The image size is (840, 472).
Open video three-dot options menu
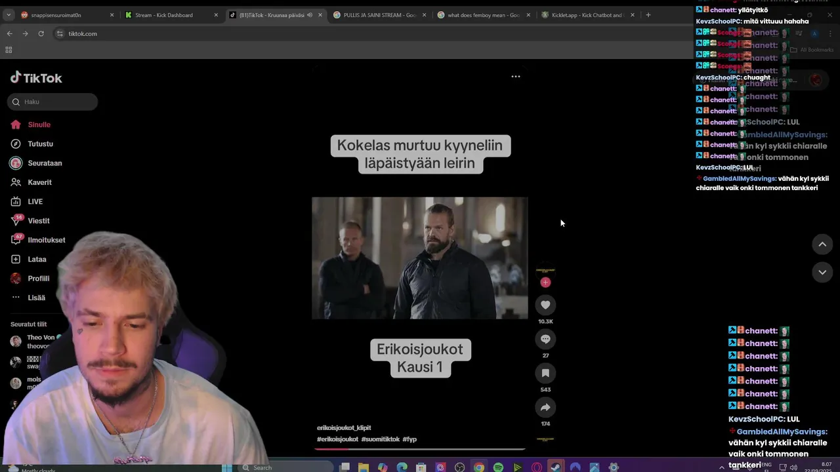(x=516, y=77)
